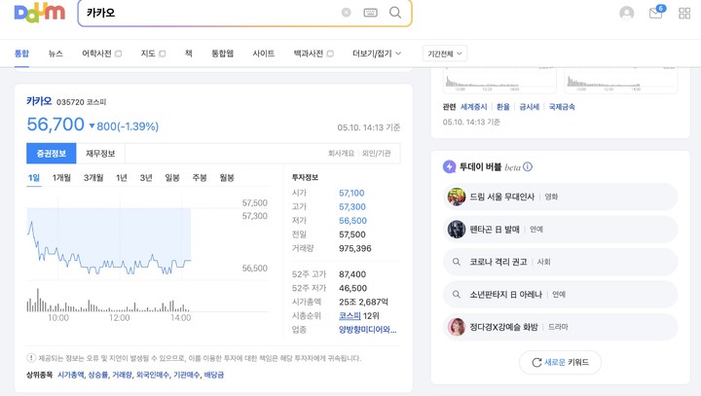The height and width of the screenshot is (396, 701).
Task: Switch to the 책 tab
Action: tap(189, 54)
